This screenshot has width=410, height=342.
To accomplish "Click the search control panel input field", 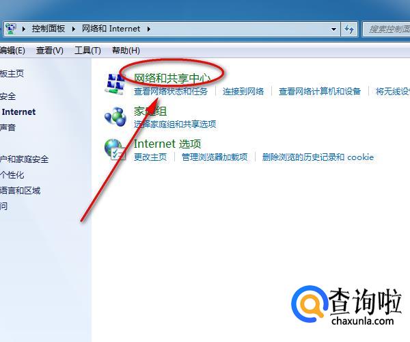I will click(x=387, y=29).
